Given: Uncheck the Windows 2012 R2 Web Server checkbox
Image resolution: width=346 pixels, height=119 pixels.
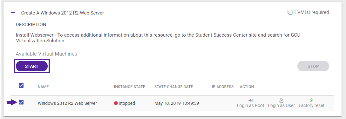Looking at the screenshot, I should pos(21,102).
